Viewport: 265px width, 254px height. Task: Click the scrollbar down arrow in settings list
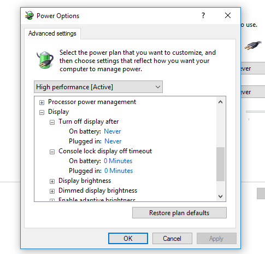click(x=220, y=197)
